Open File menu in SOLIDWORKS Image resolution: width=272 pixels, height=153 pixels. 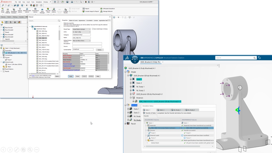16,2
